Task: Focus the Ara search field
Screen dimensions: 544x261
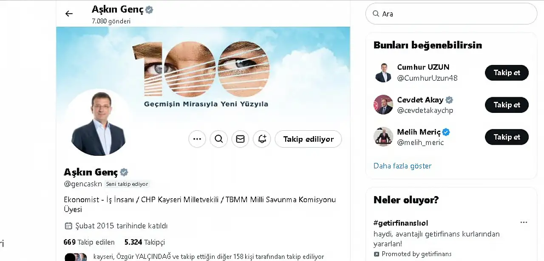Action: point(451,14)
